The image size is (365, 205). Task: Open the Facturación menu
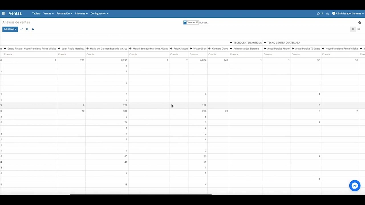[x=64, y=14]
